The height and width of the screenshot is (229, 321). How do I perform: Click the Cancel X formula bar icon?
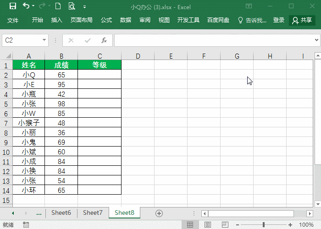[x=71, y=40]
